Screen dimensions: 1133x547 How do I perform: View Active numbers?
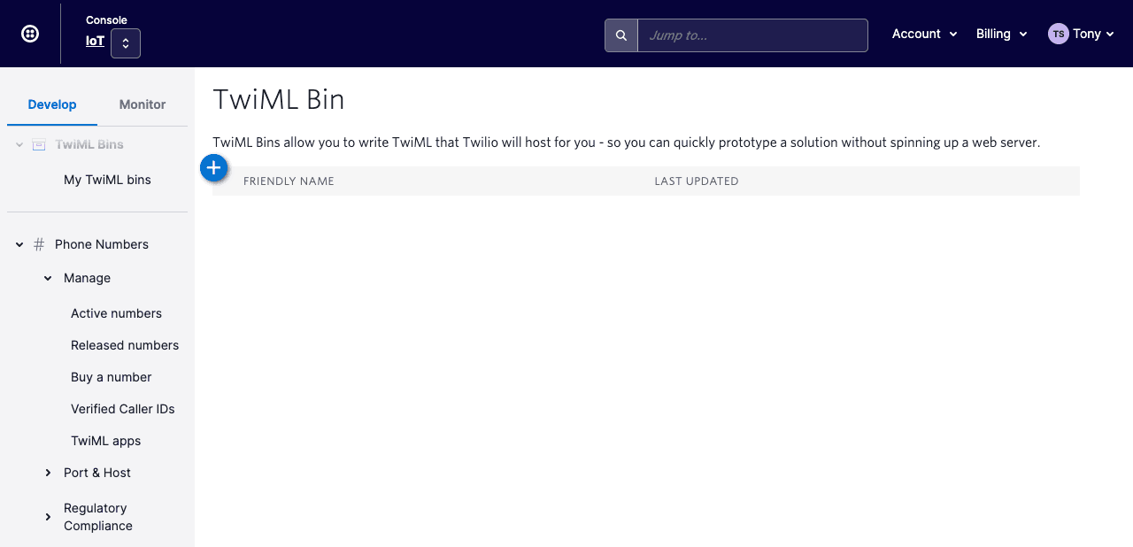pyautogui.click(x=116, y=313)
